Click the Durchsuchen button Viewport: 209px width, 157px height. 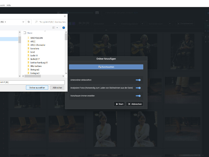click(x=106, y=67)
